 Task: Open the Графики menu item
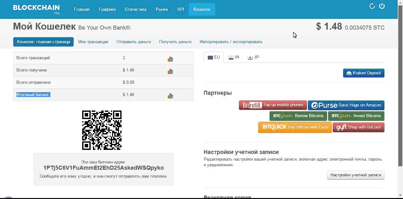tap(107, 9)
